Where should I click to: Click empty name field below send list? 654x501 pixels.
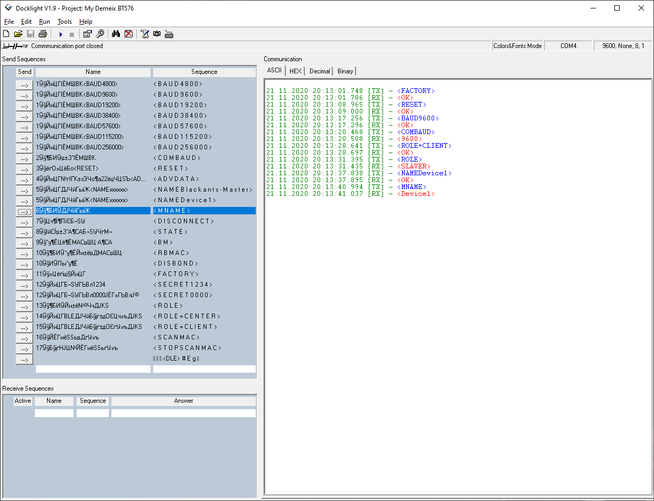(x=93, y=369)
